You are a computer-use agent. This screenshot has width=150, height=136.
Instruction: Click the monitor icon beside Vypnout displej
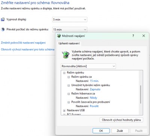click(3, 19)
